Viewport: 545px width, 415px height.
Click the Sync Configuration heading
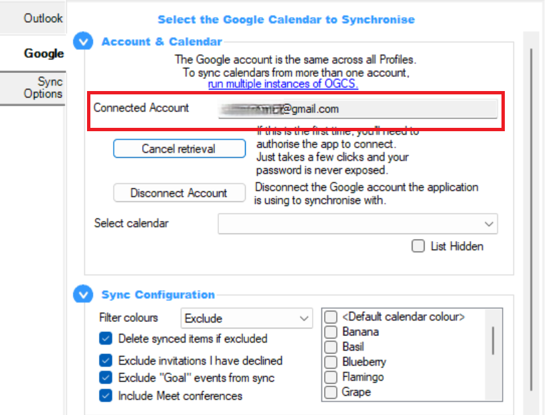coord(158,295)
